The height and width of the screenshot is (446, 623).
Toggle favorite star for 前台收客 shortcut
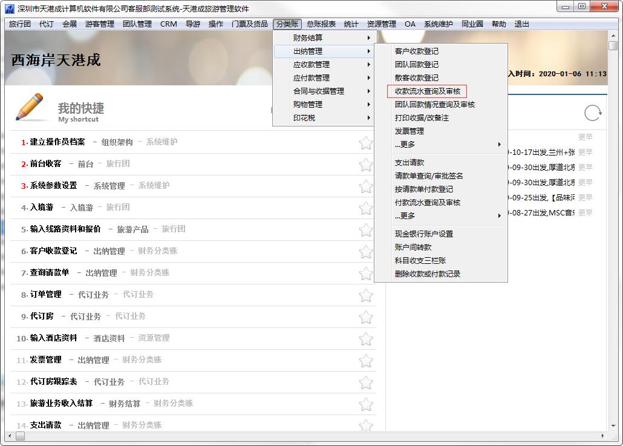[365, 165]
